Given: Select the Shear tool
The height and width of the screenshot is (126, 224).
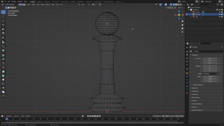Looking at the screenshot, I should tap(3, 92).
